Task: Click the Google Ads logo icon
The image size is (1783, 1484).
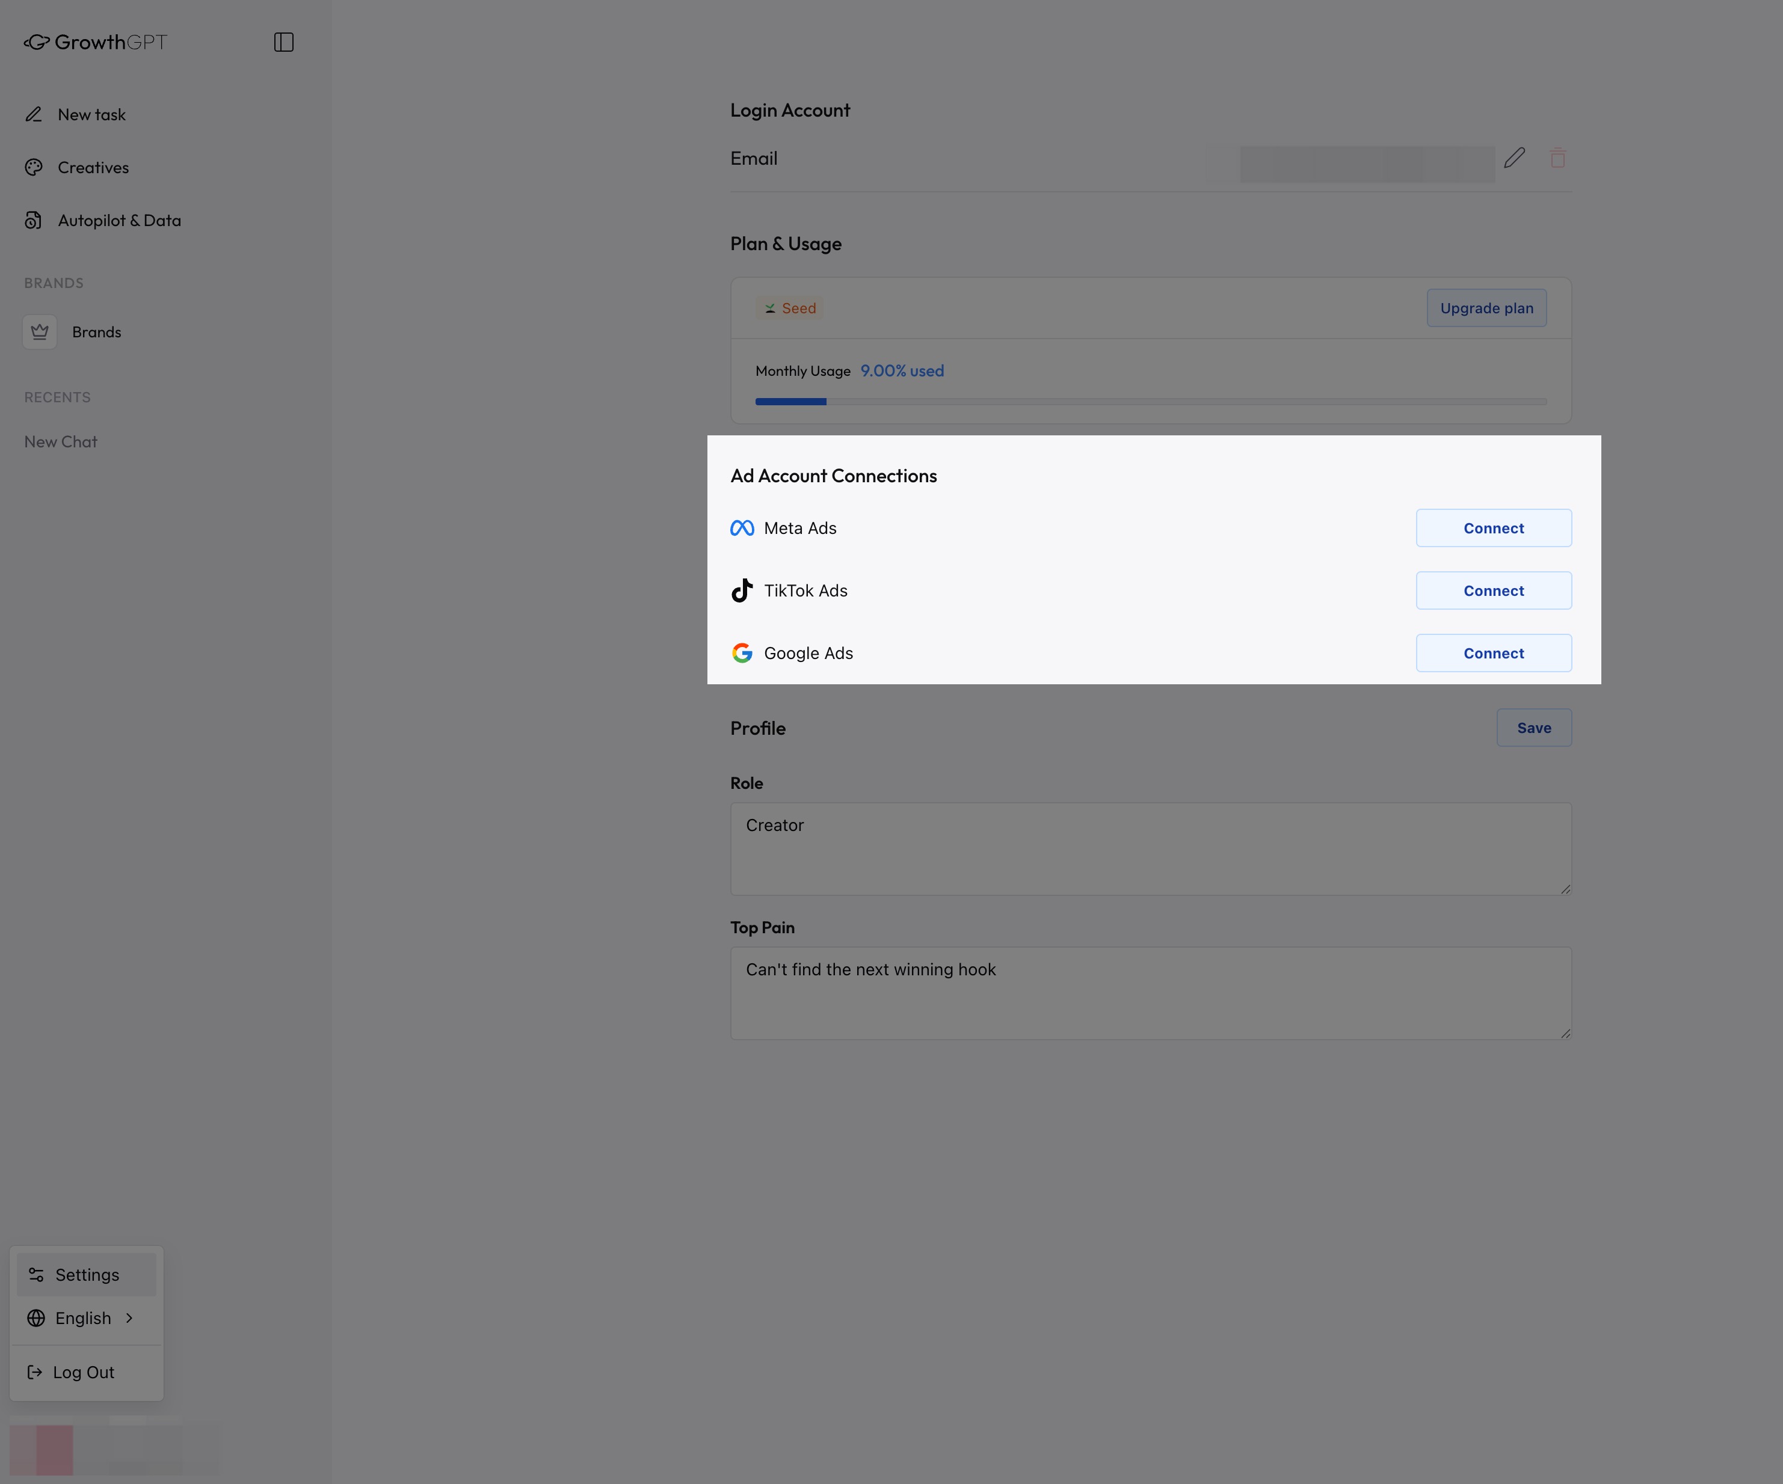Action: 742,652
